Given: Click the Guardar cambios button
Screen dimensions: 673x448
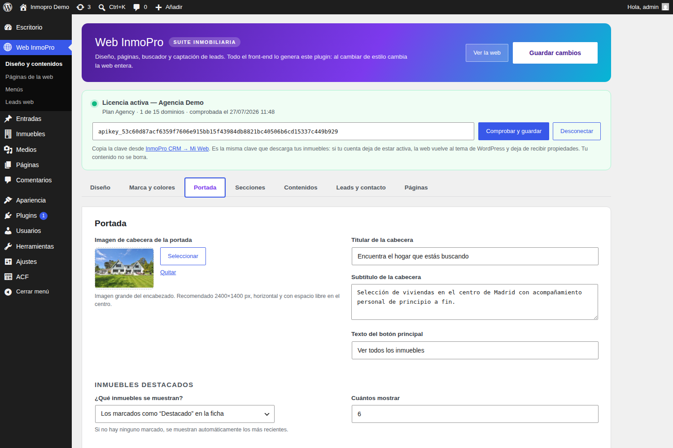Looking at the screenshot, I should (555, 53).
